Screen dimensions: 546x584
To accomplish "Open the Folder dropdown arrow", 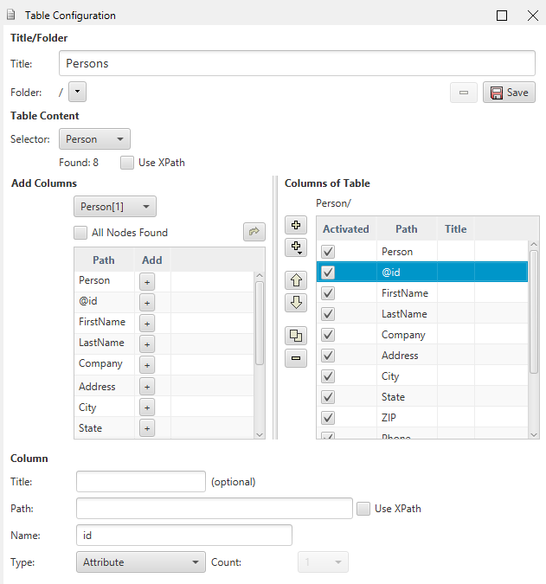I will click(x=77, y=92).
